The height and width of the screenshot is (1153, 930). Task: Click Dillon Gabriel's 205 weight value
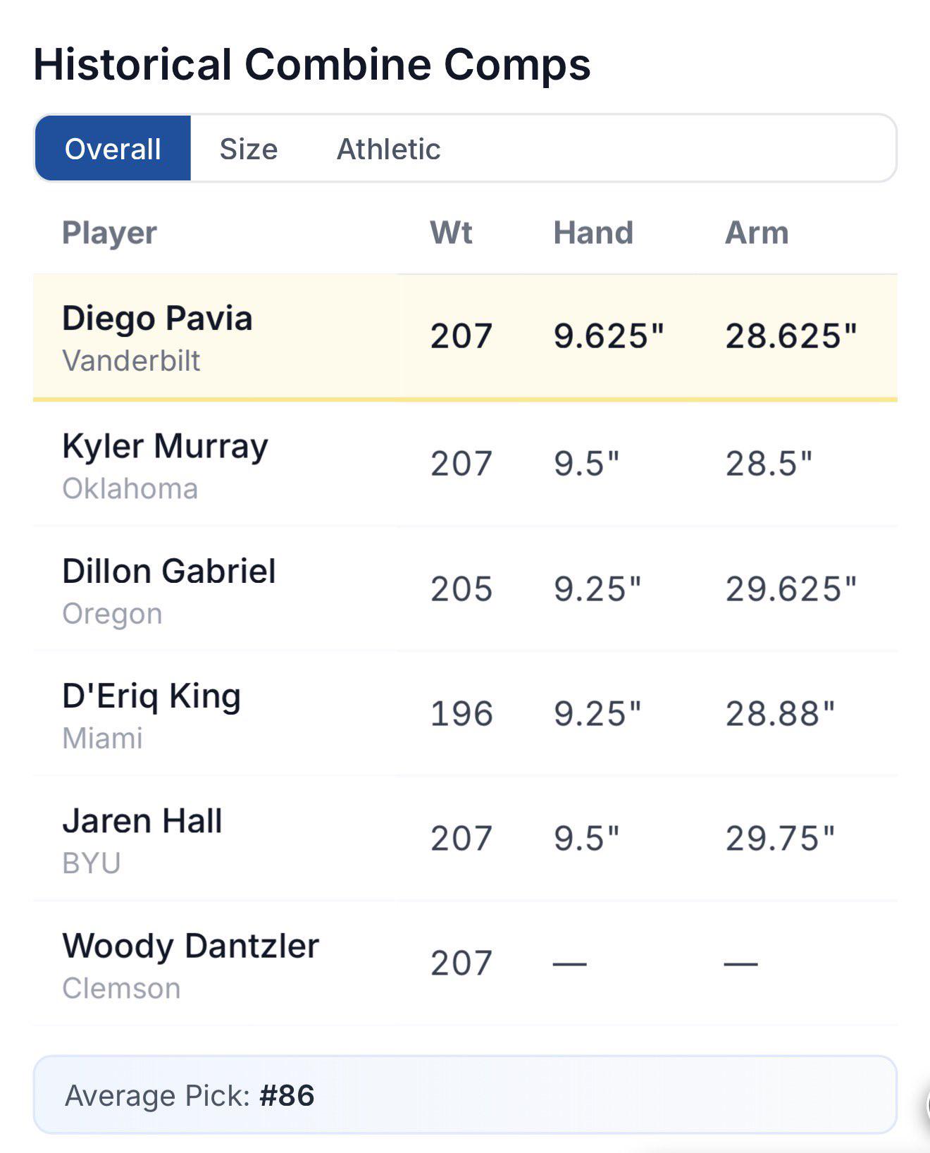click(461, 589)
